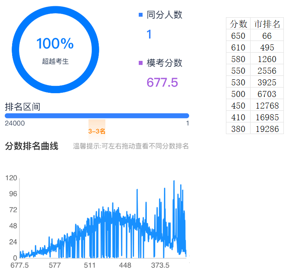Click the 同分人数 legend label
This screenshot has height=272, width=305.
coord(165,15)
